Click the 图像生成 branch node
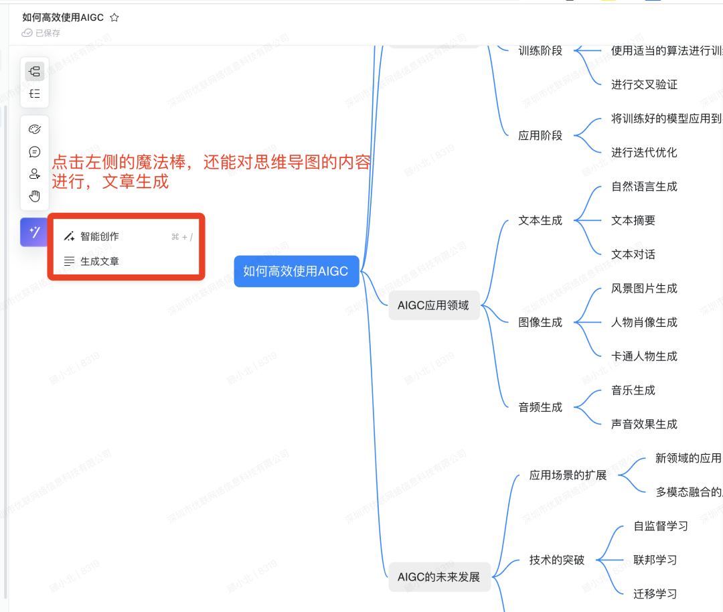Viewport: 723px width, 612px height. 540,322
